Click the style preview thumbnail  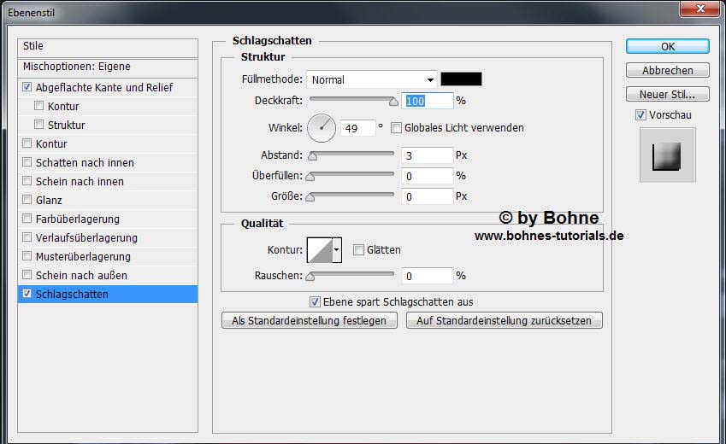tap(667, 155)
